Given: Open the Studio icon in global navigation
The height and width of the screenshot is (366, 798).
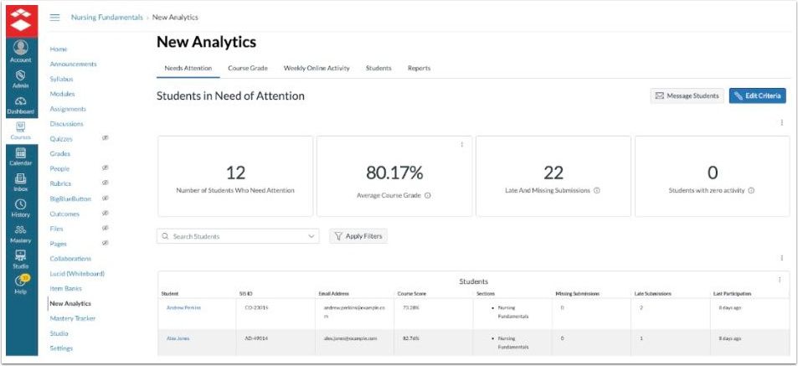Looking at the screenshot, I should [x=21, y=259].
